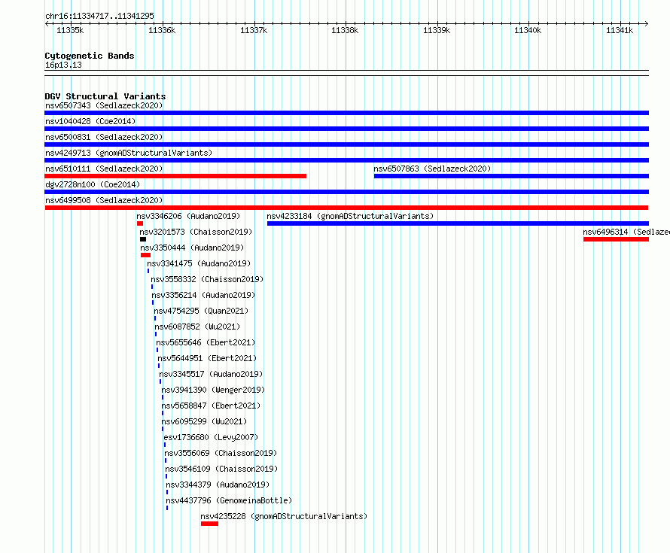
Task: Click nsv3356214 (Audano2019) label
Action: point(203,295)
